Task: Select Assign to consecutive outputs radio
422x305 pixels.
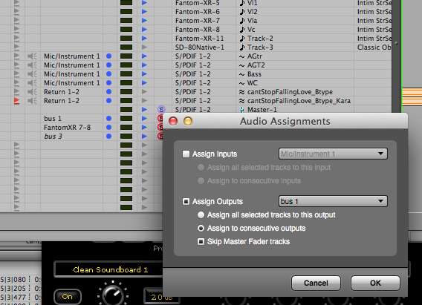Action: (x=201, y=229)
